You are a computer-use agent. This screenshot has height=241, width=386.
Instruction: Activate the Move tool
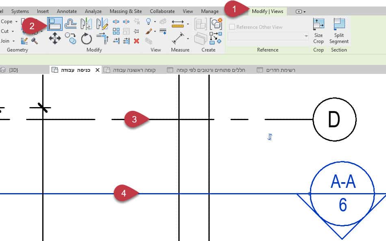point(55,39)
